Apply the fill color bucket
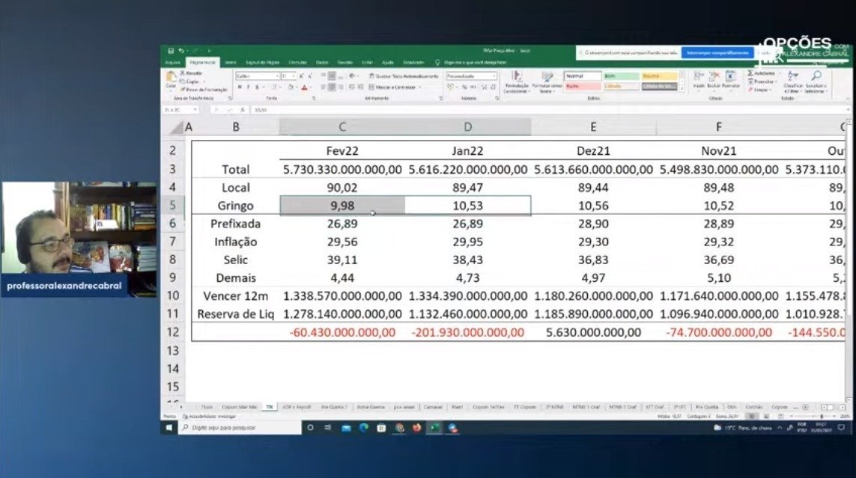Viewport: 856px width, 478px height. pyautogui.click(x=291, y=88)
